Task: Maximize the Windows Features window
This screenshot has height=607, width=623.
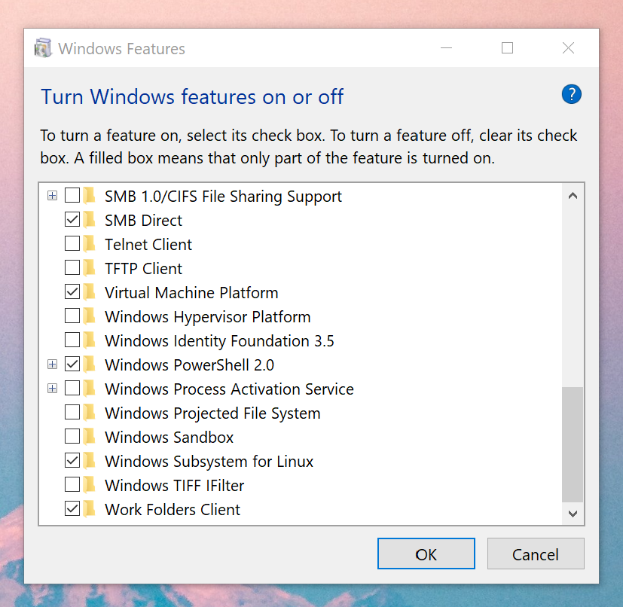Action: coord(507,48)
